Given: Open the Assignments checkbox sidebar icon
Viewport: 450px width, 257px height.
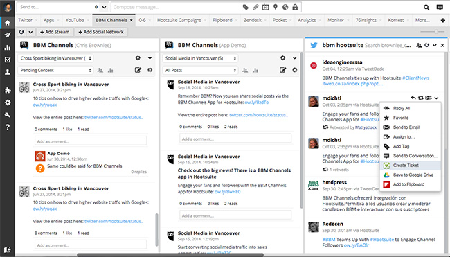Looking at the screenshot, I should 8,60.
